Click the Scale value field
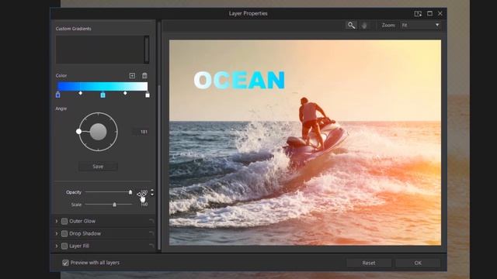The image size is (497, 279). pyautogui.click(x=144, y=205)
